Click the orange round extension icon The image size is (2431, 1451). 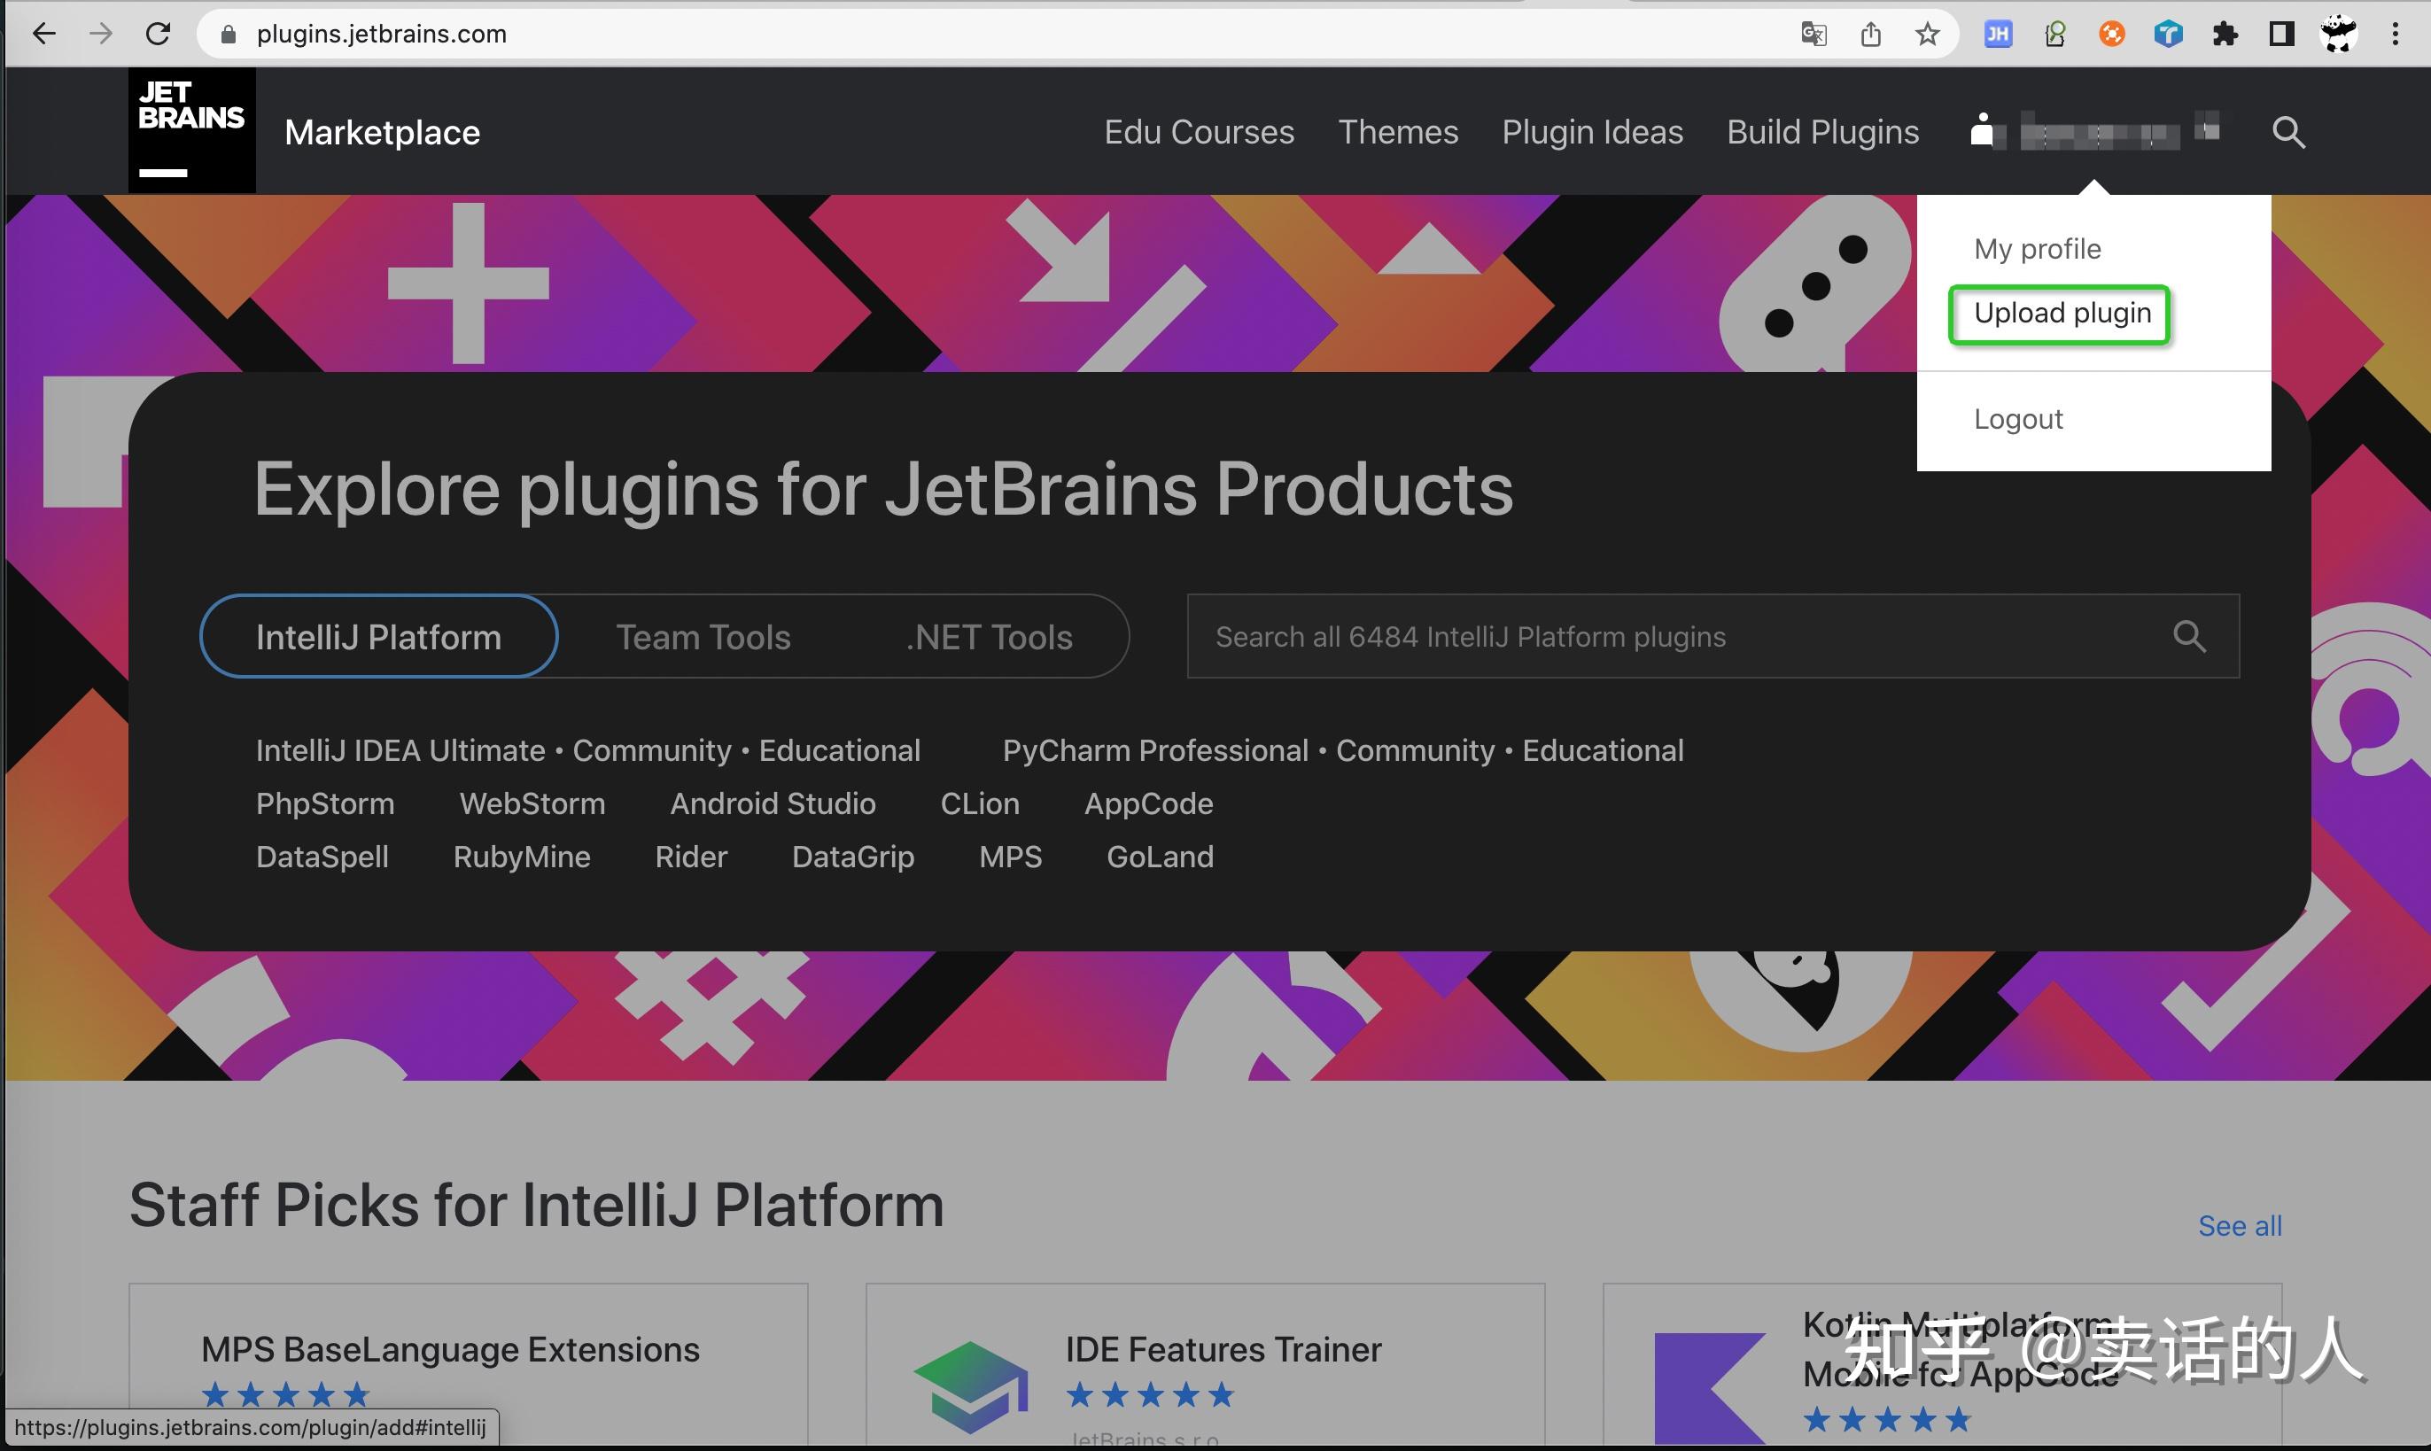(2111, 35)
